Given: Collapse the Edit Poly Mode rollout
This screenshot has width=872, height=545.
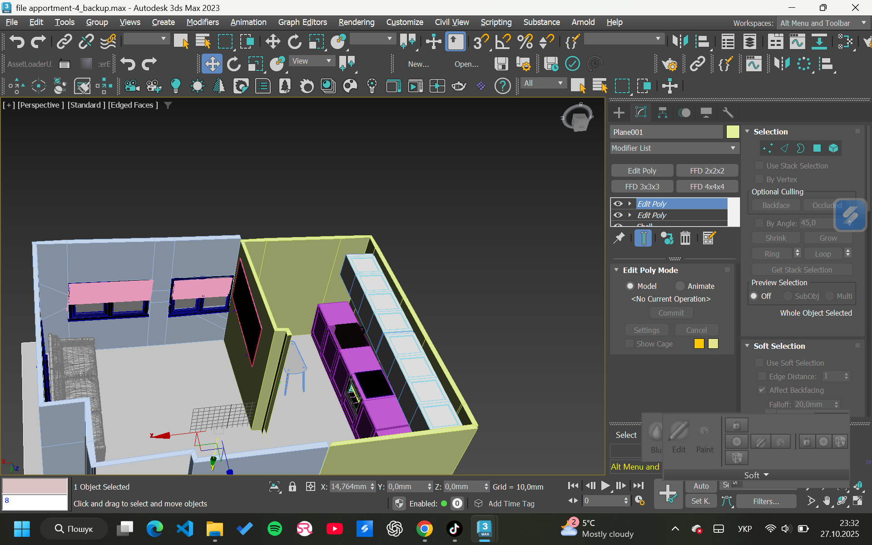Looking at the screenshot, I should (616, 270).
